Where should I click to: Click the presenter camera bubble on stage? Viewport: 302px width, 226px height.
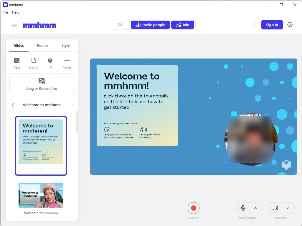[x=251, y=139]
